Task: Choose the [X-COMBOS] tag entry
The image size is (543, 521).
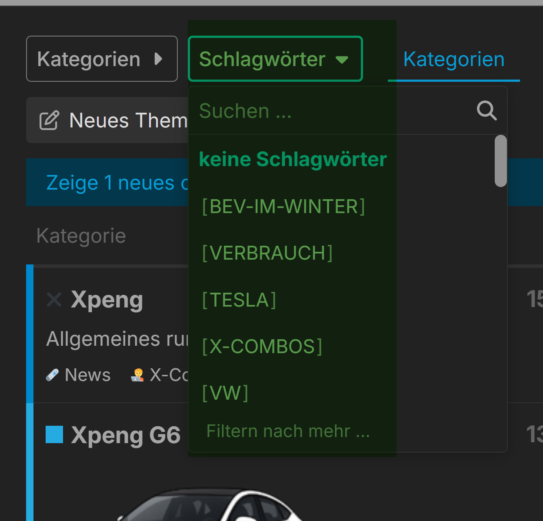Action: point(262,347)
